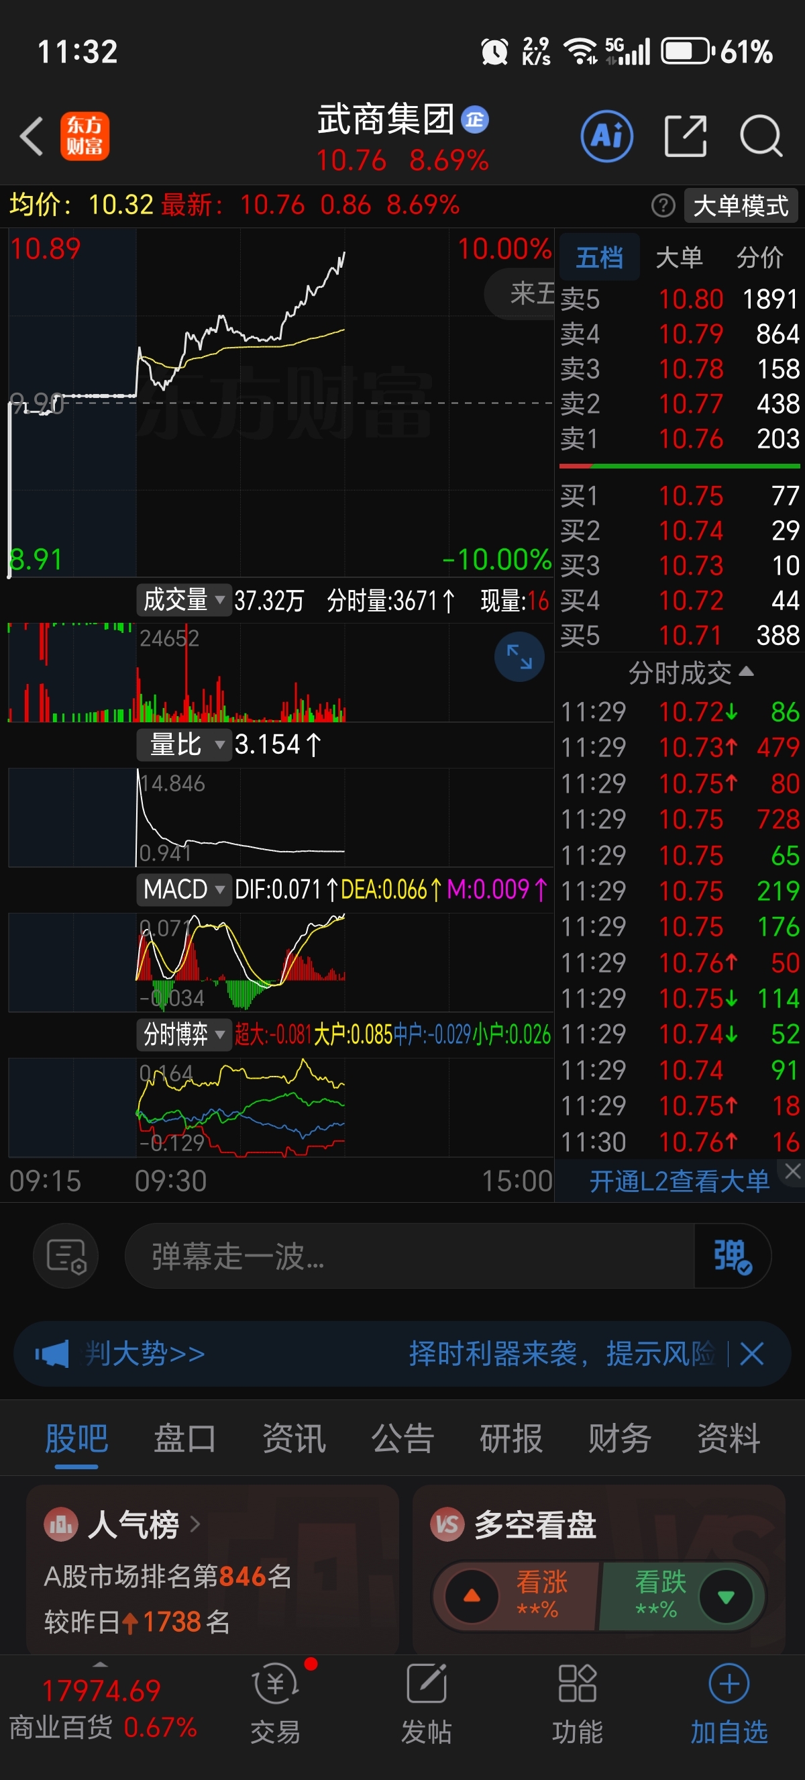Tap the 看涨 up arrow button
The height and width of the screenshot is (1780, 805).
pyautogui.click(x=472, y=1596)
